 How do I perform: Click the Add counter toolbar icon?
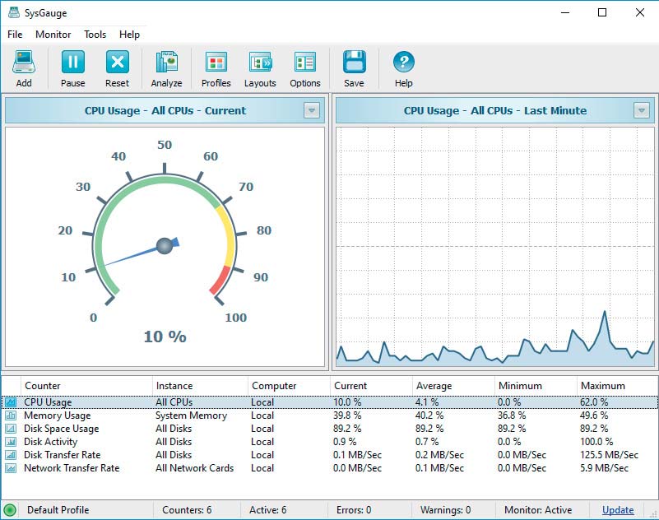24,63
